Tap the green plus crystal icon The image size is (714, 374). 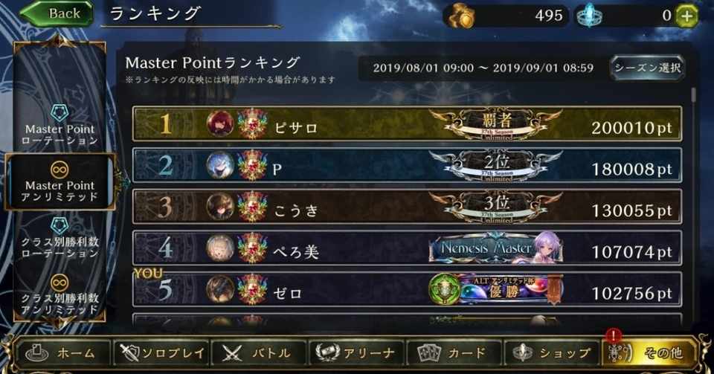tap(686, 16)
